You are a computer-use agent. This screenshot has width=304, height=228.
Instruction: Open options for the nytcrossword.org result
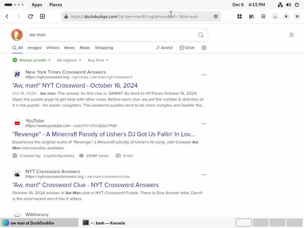click(204, 75)
